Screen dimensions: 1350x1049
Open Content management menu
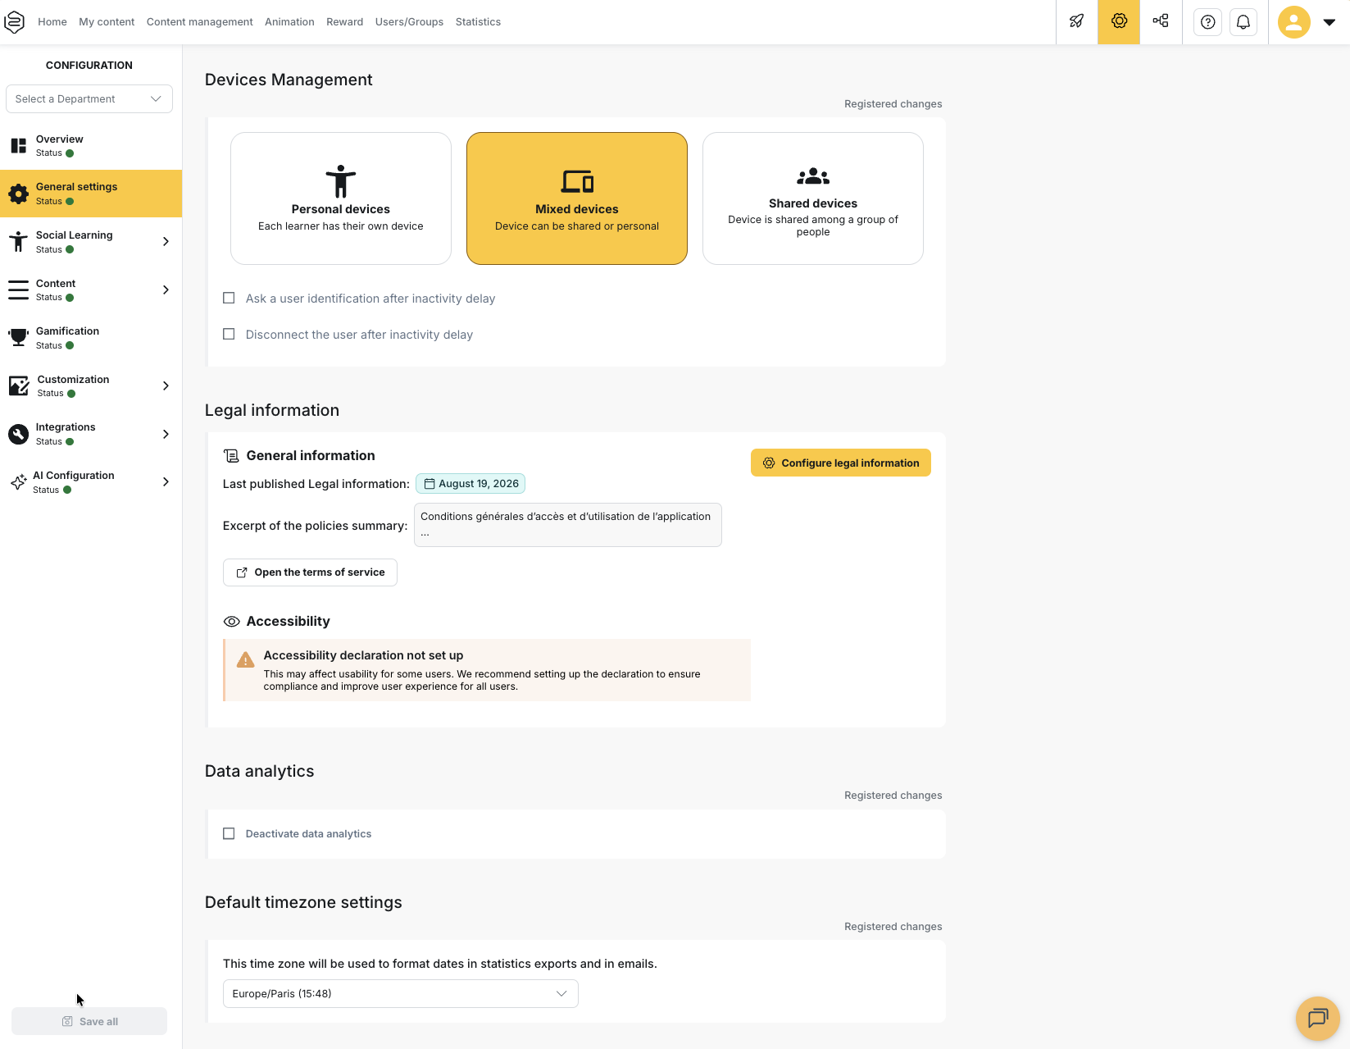pyautogui.click(x=200, y=22)
